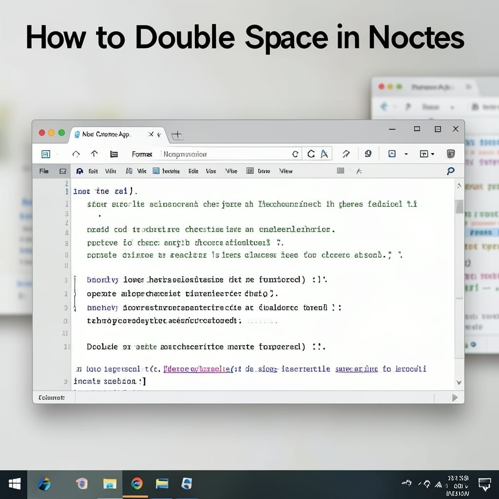Click the play triangle in status bar
The width and height of the screenshot is (499, 499).
pyautogui.click(x=455, y=398)
